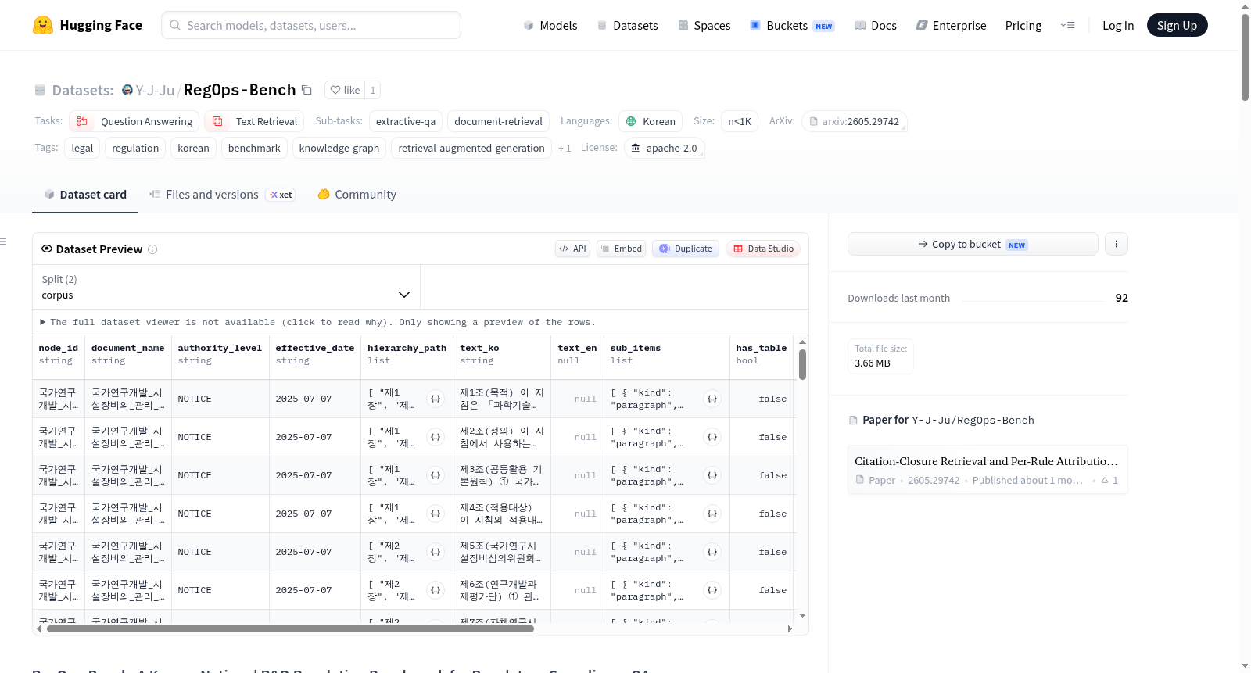
Task: Expand the full dataset viewer unavailable notice
Action: click(x=318, y=322)
